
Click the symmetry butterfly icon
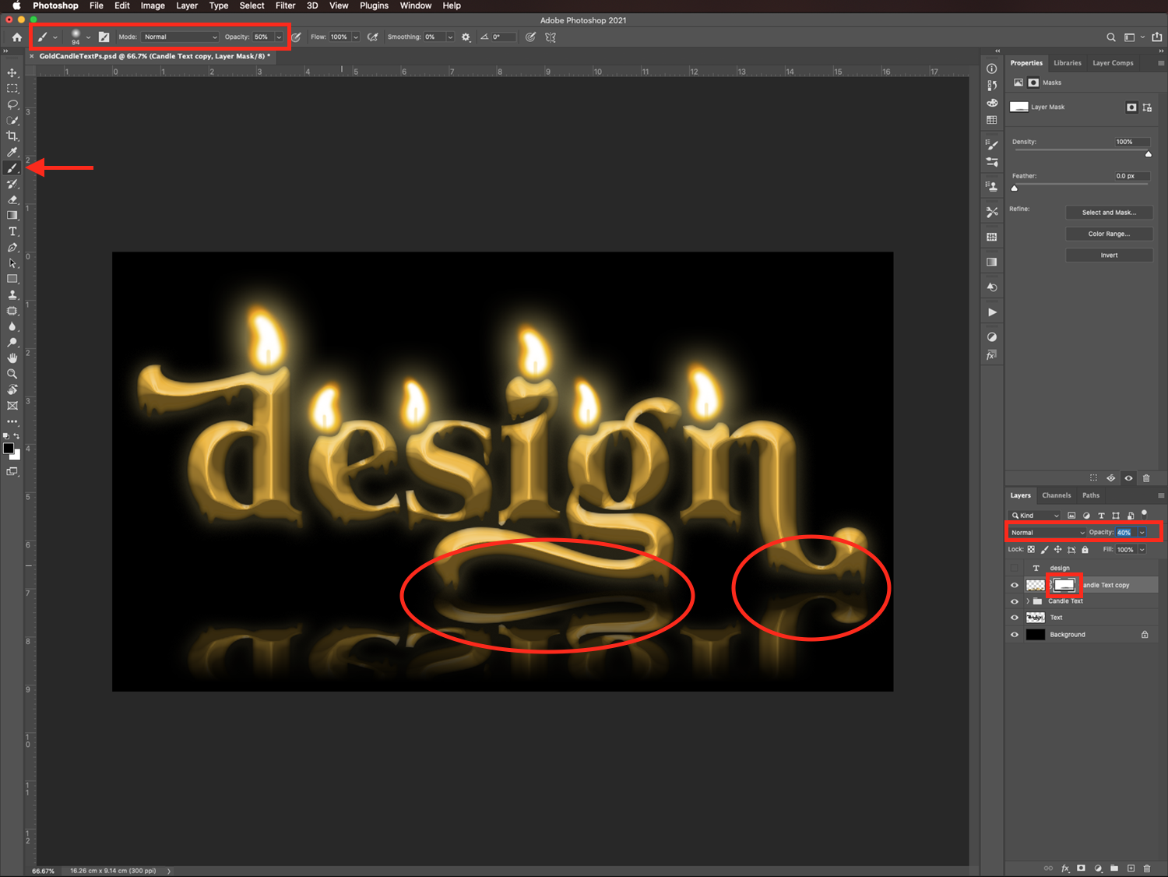pyautogui.click(x=551, y=37)
